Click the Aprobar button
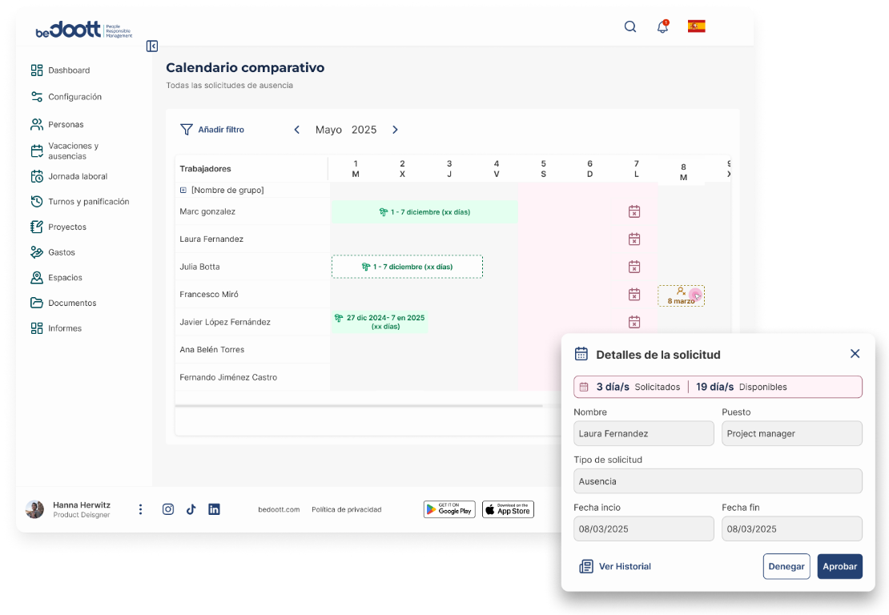The image size is (889, 615). coord(839,566)
